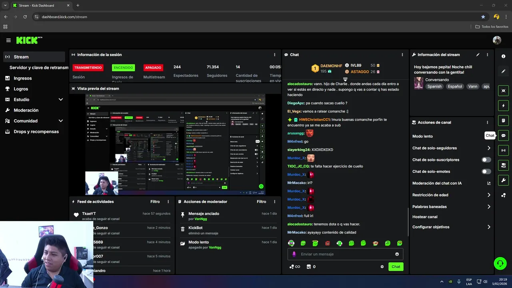Viewport: 512px width, 288px height.
Task: Enable Chat de solo-emotes switch
Action: coord(486,172)
